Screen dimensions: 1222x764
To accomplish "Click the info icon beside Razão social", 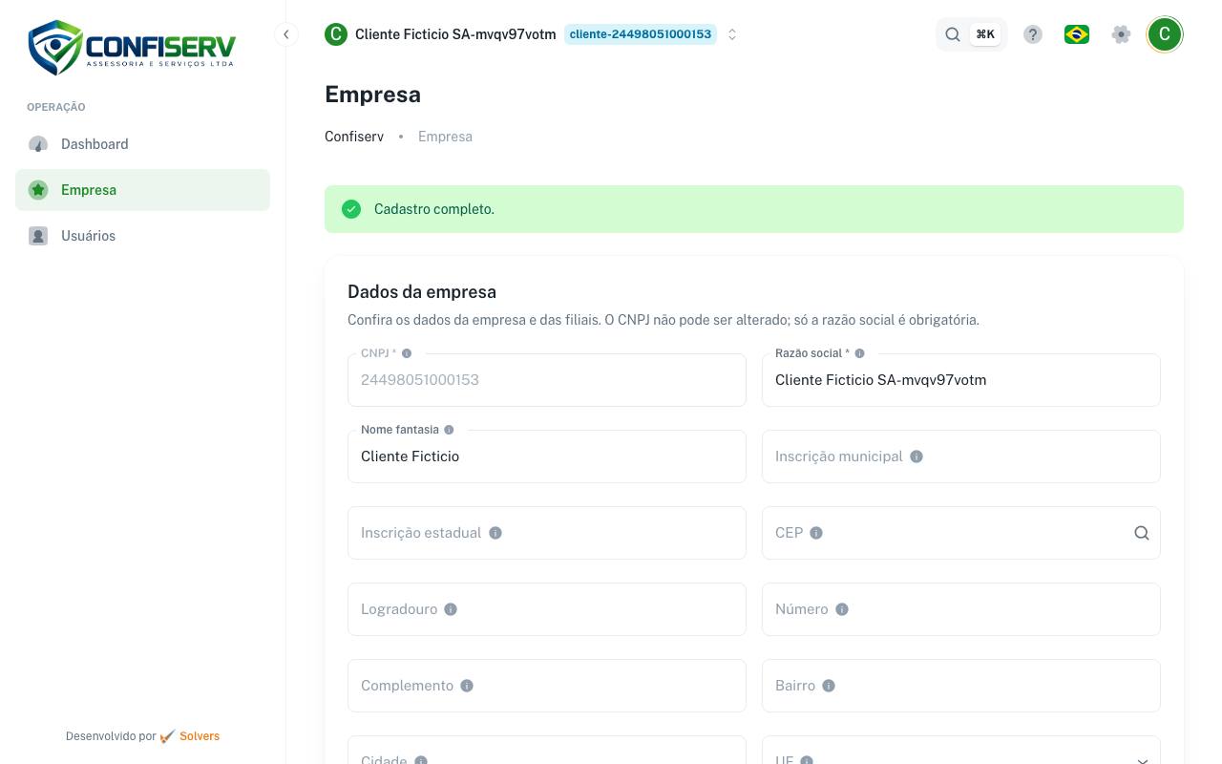I will pyautogui.click(x=860, y=353).
